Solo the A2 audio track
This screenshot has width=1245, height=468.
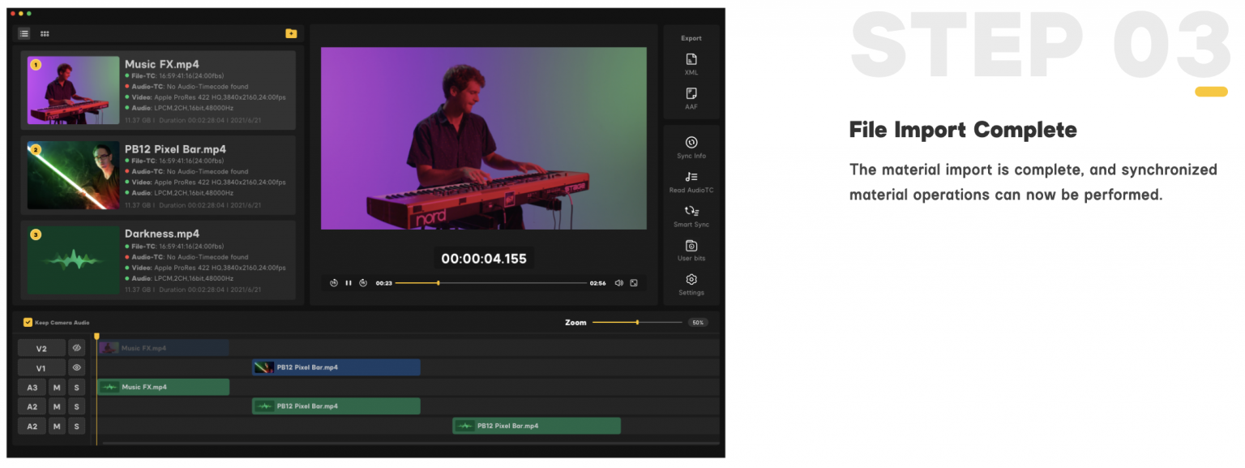tap(76, 406)
